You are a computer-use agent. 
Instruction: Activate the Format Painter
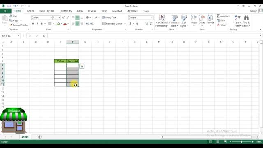point(19,25)
